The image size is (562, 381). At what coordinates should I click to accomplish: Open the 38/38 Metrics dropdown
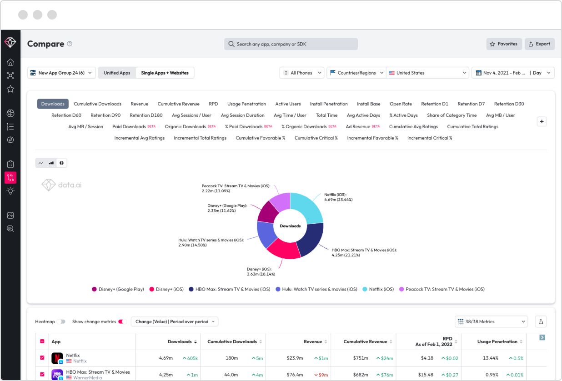(491, 321)
